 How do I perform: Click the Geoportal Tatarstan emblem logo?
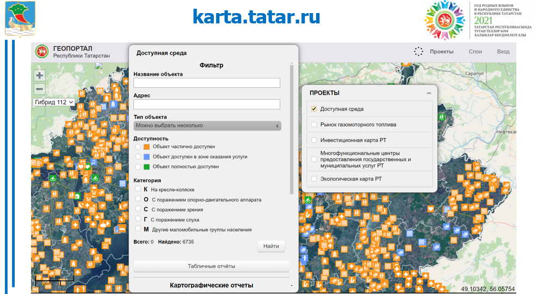point(41,52)
